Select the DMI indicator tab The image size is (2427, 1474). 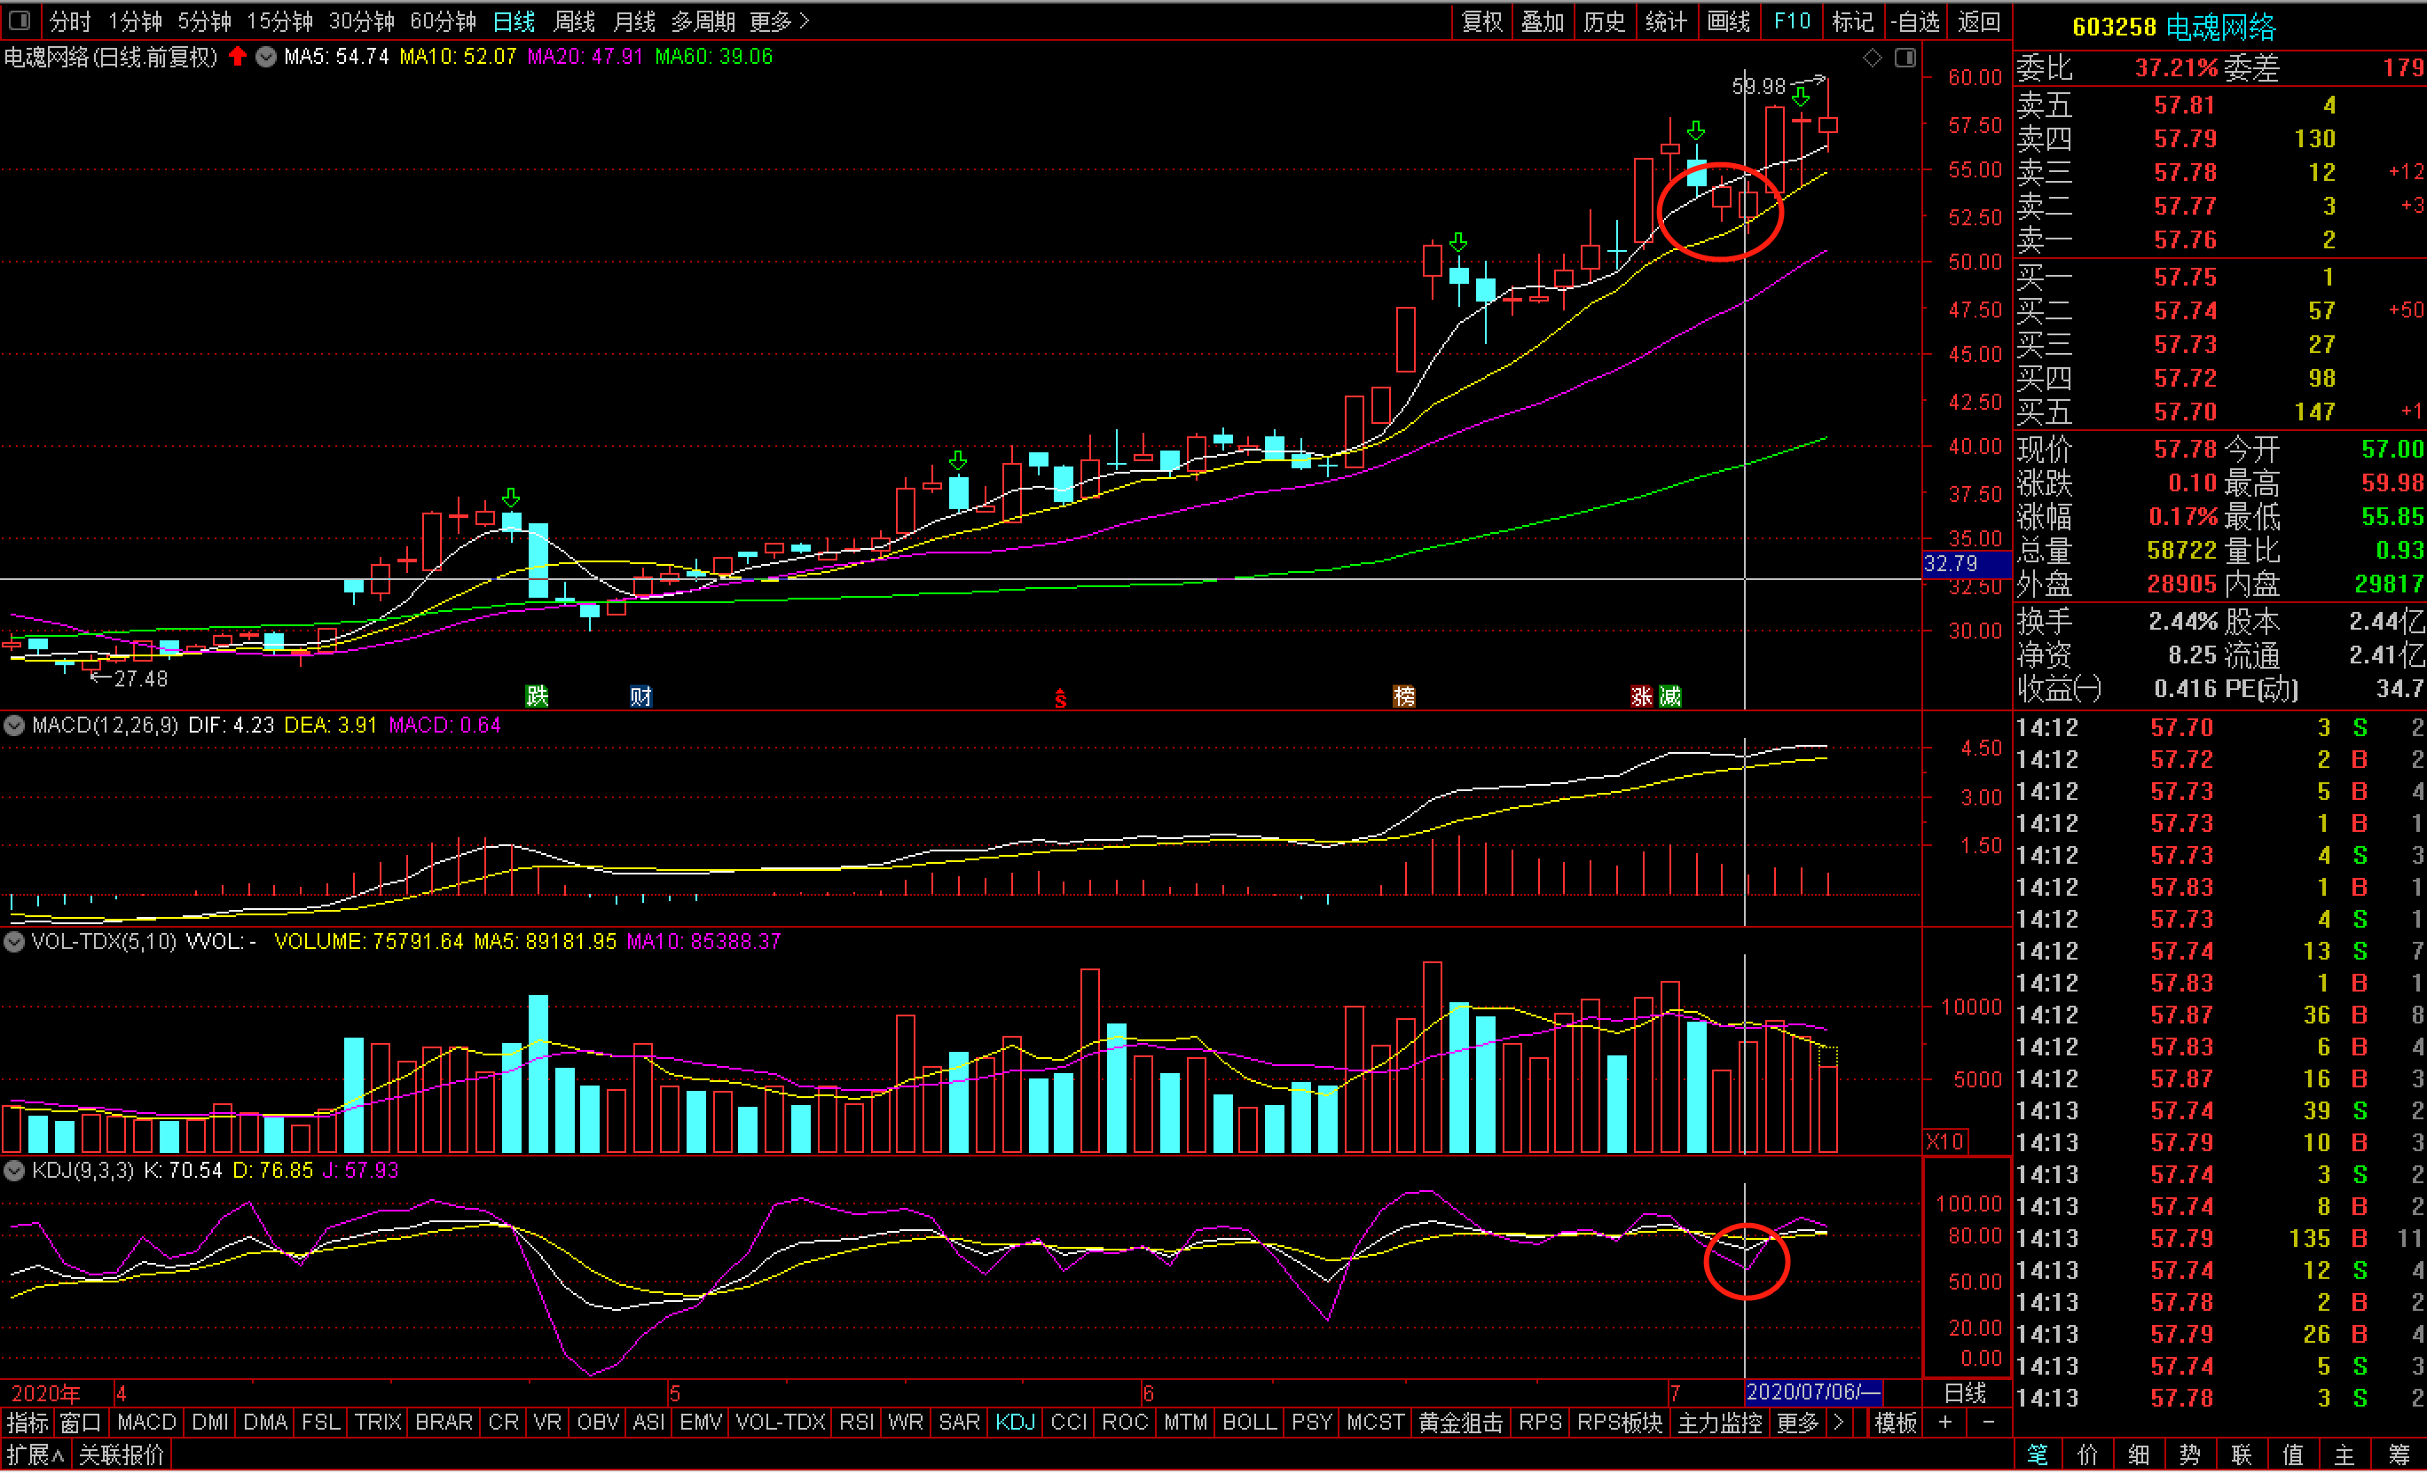(210, 1423)
